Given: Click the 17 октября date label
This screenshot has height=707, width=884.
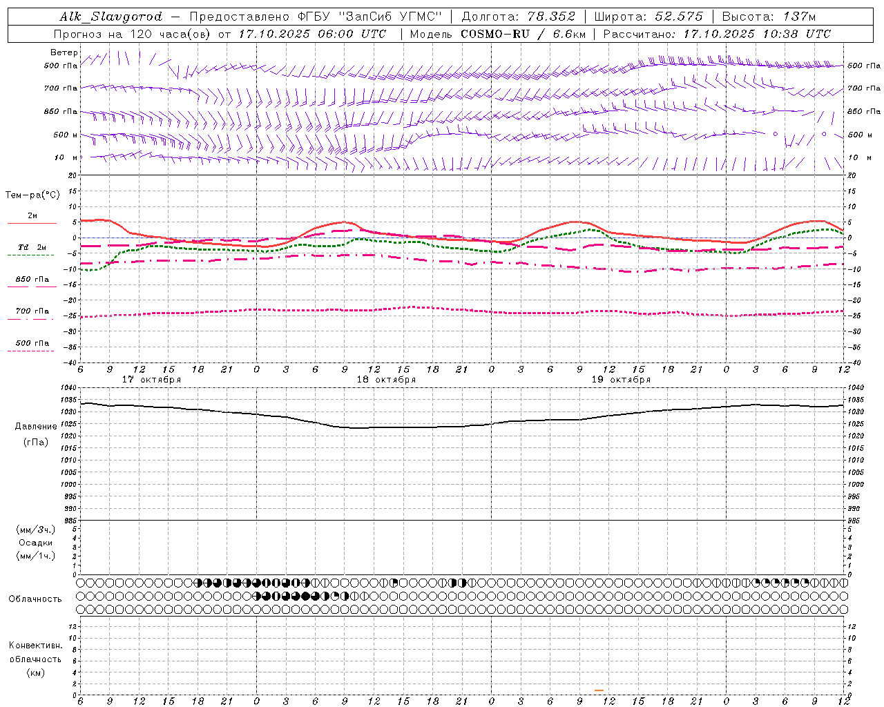Looking at the screenshot, I should pos(151,379).
